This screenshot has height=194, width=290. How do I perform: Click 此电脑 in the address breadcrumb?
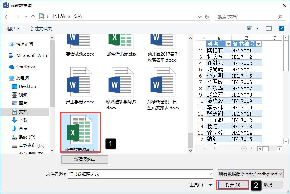[59, 17]
